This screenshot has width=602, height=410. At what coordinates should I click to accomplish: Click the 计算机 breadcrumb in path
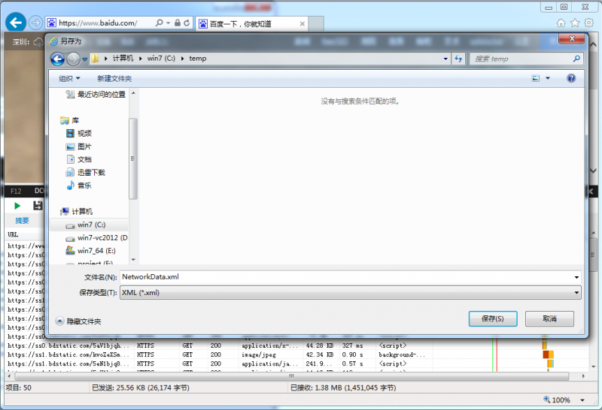[123, 59]
